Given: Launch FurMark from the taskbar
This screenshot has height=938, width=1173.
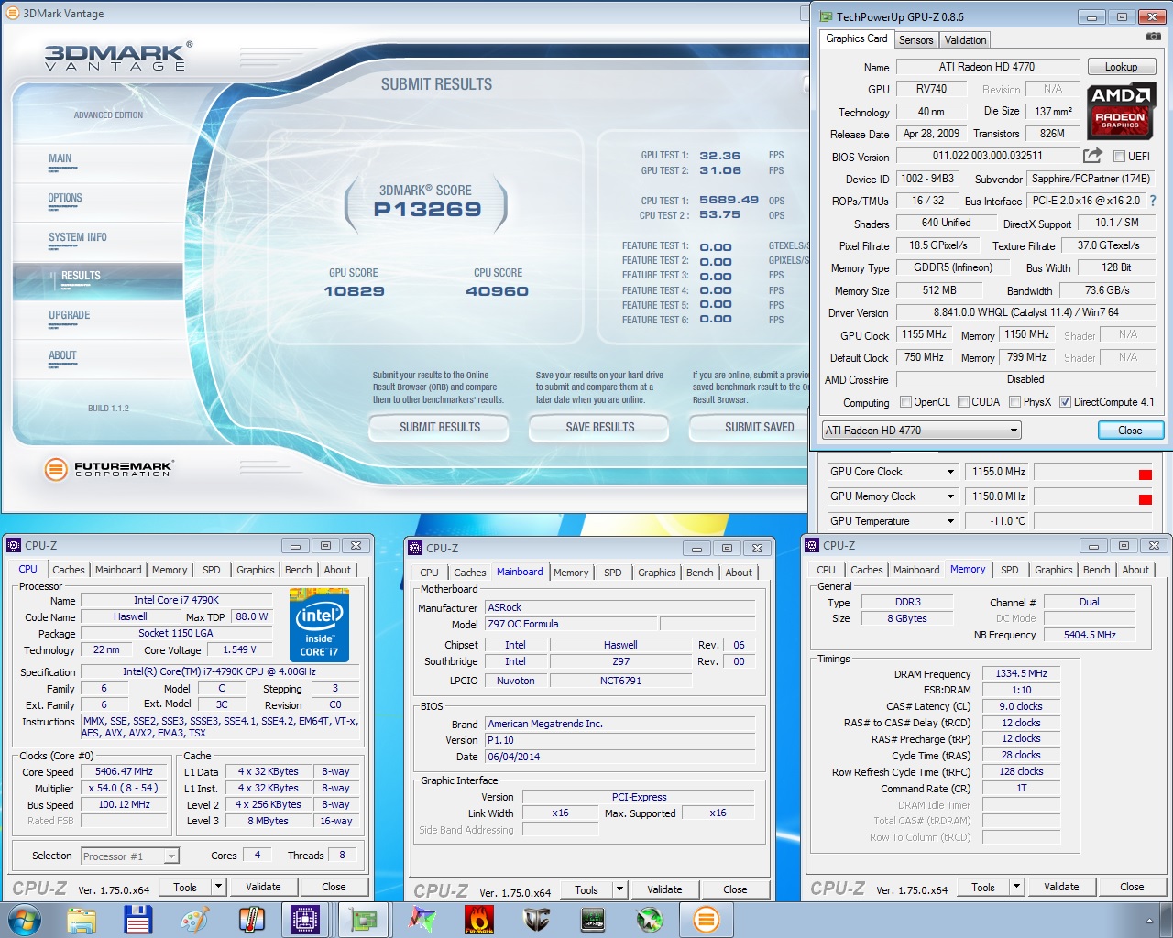Looking at the screenshot, I should (478, 920).
